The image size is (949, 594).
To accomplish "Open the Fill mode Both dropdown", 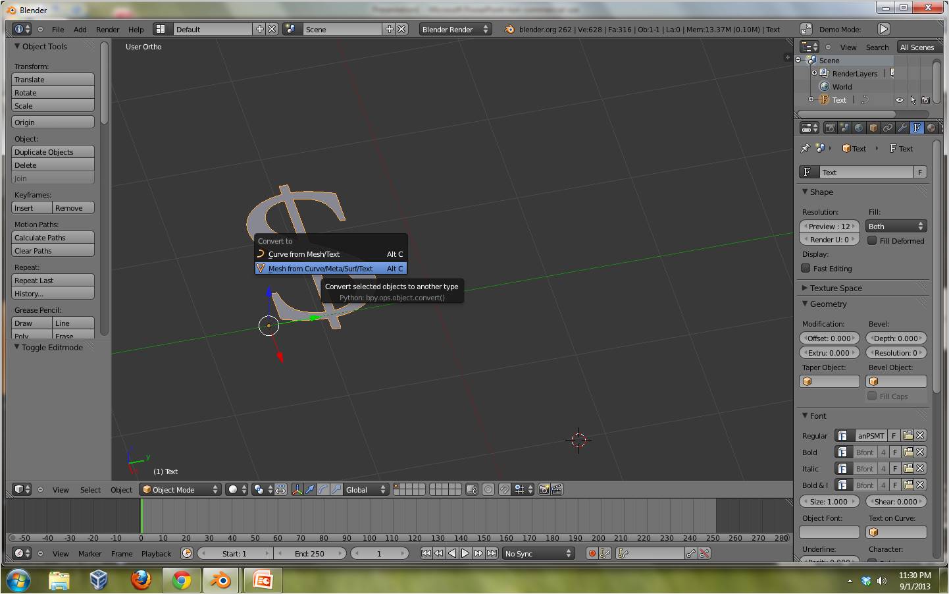I will pyautogui.click(x=896, y=226).
